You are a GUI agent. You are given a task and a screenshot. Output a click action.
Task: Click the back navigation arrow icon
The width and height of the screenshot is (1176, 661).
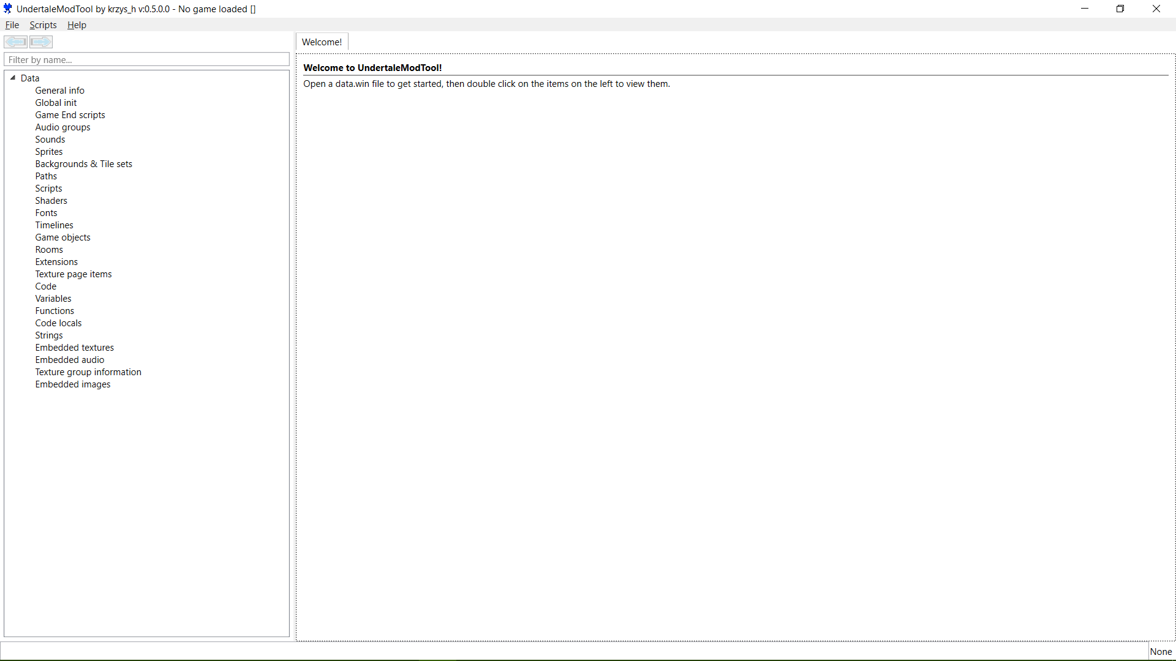click(x=16, y=42)
